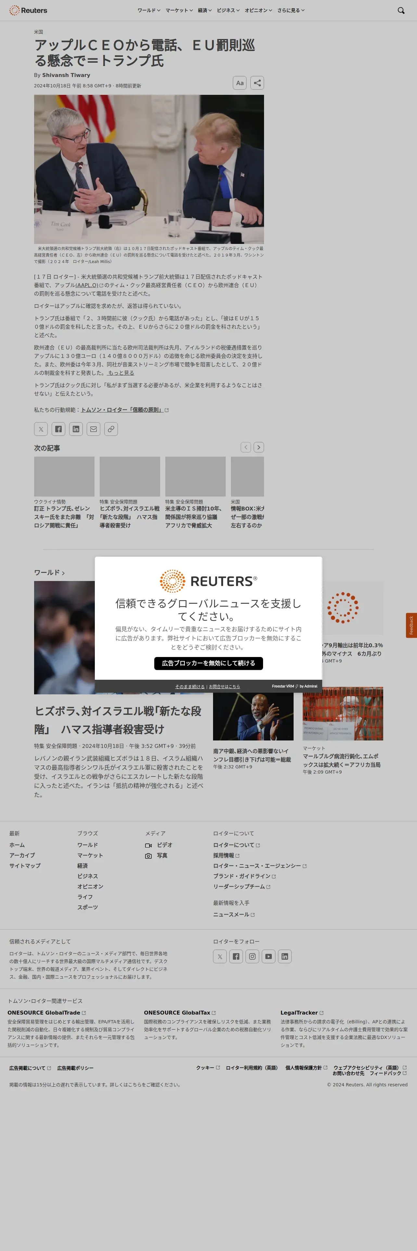This screenshot has width=417, height=1251.
Task: Open クッキー footer link
Action: pos(208,1068)
